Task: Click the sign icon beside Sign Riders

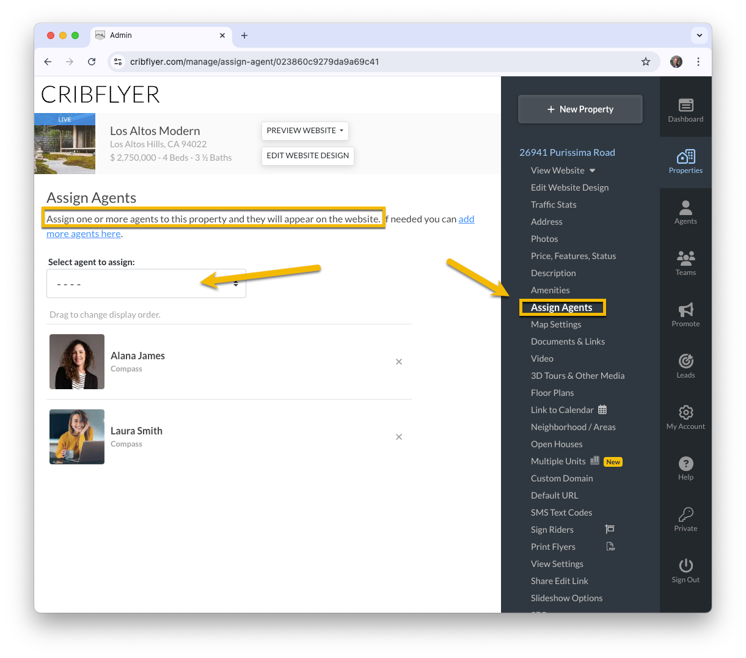Action: coord(610,529)
